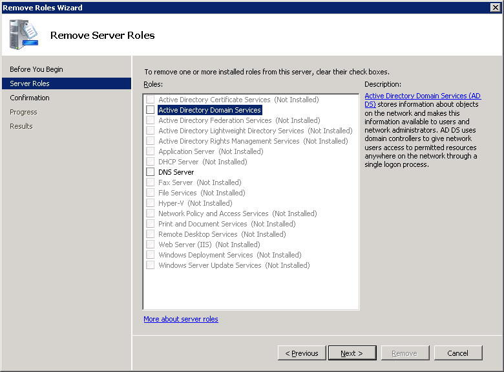Select Network Policy and Access Services row text
Image resolution: width=504 pixels, height=372 pixels.
pyautogui.click(x=238, y=213)
